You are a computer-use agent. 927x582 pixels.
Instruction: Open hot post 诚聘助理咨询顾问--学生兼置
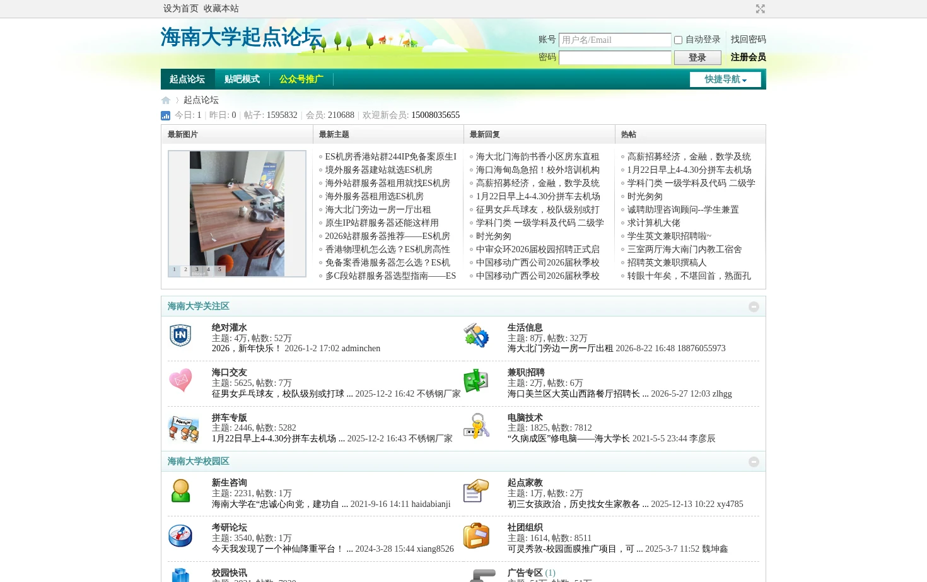[x=683, y=209]
